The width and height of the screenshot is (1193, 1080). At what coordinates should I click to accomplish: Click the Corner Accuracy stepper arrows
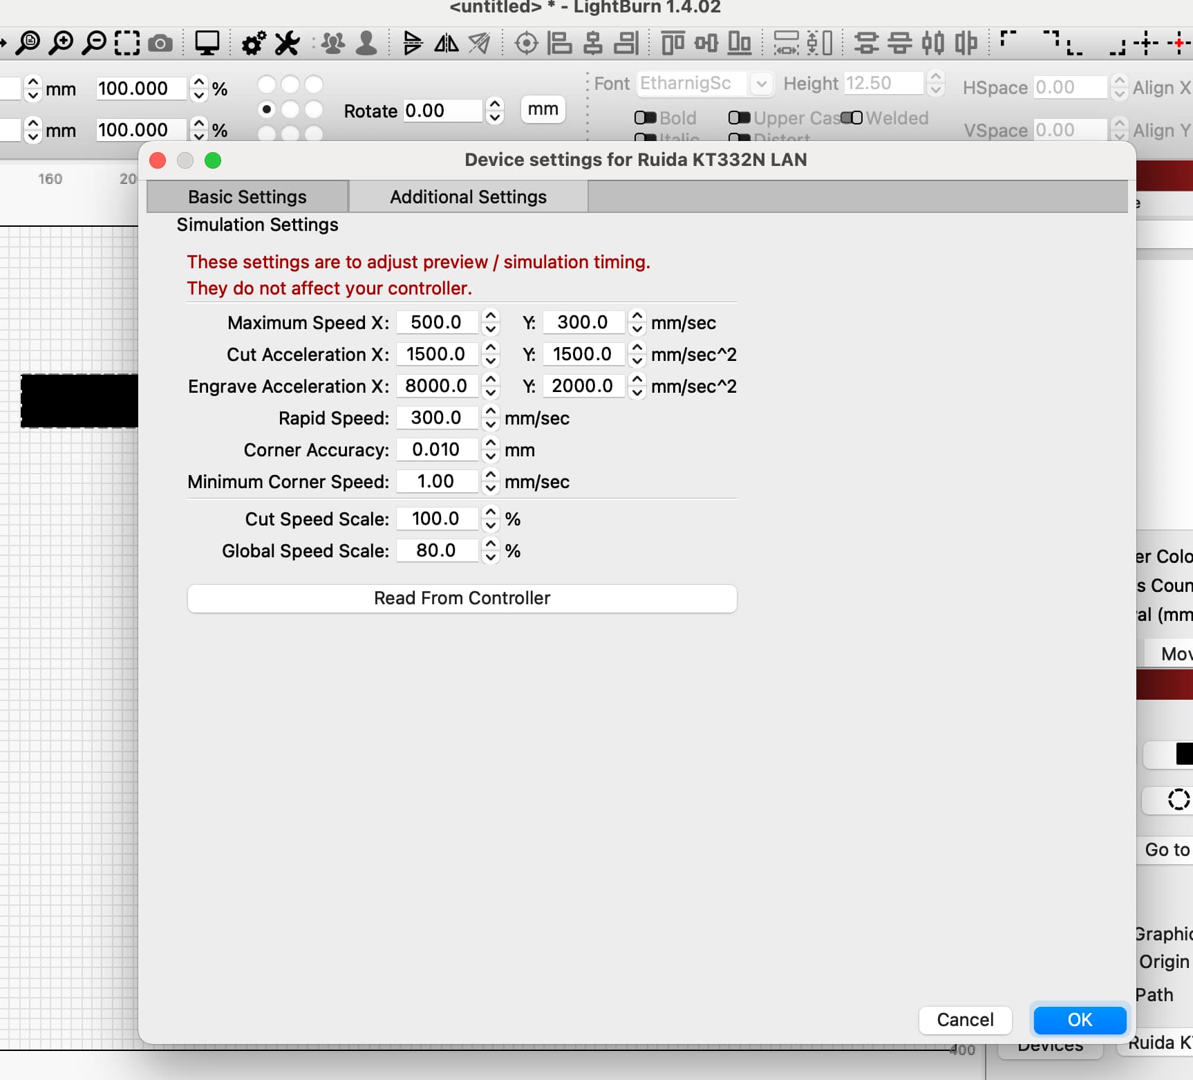pos(491,449)
